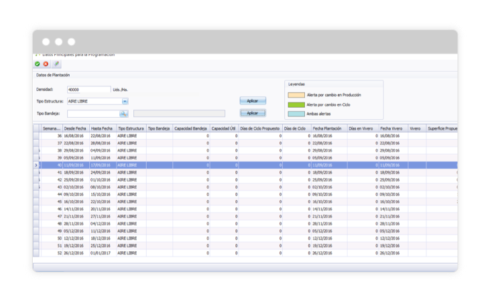Click the eraser clear icon in toolbar
Screen dimensions: 492x304
click(x=56, y=64)
